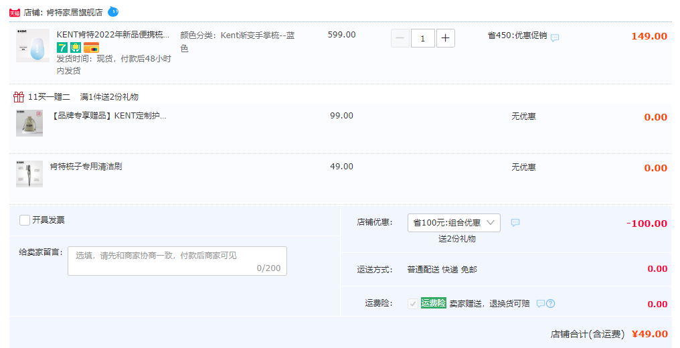Viewport: 680px width, 348px height.
Task: Click the green shopping-bag service icon
Action: pyautogui.click(x=76, y=48)
